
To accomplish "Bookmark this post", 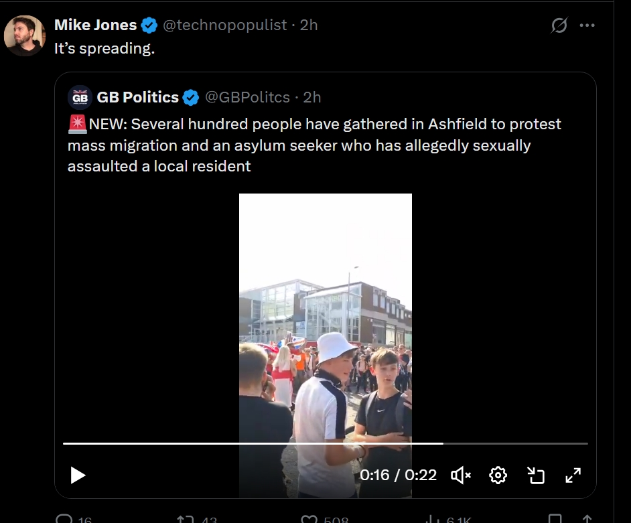I will point(555,519).
